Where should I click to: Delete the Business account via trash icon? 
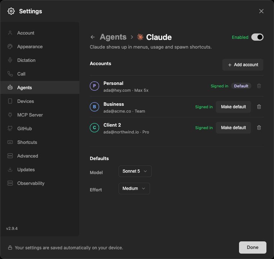(259, 106)
